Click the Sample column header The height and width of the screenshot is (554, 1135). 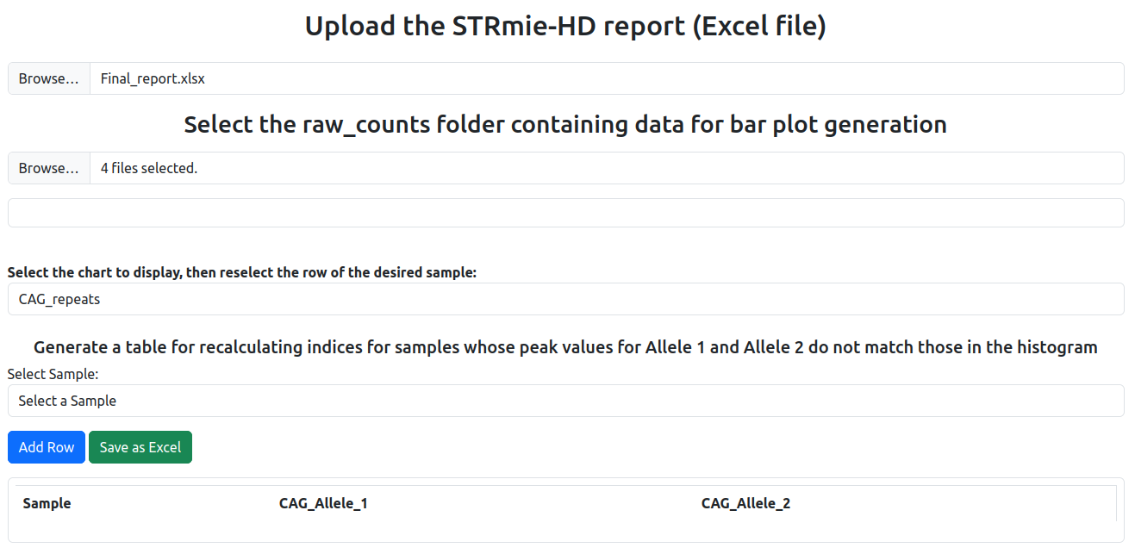[x=47, y=503]
